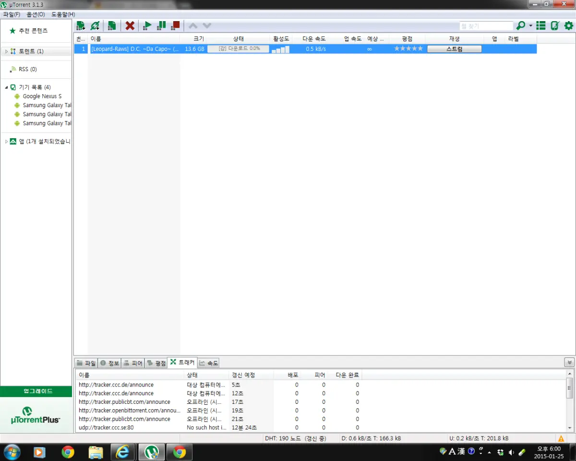Screen dimensions: 576x461
Task: Select Google Nexus S device
Action: (42, 96)
